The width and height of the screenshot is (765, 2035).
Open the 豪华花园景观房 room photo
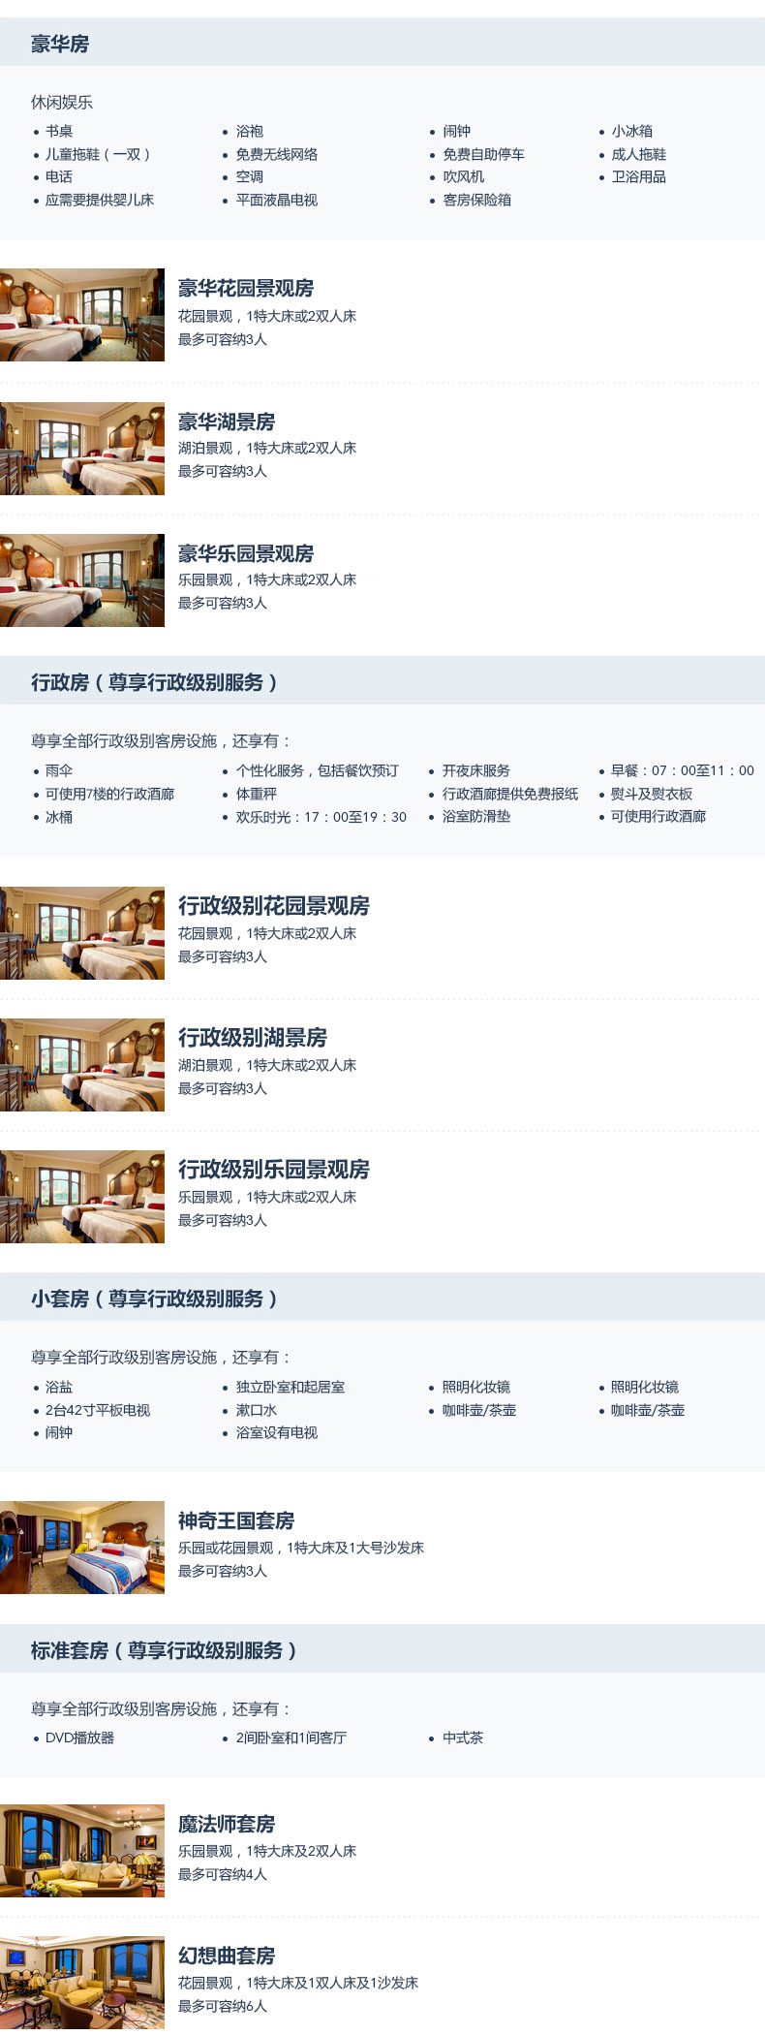[82, 315]
